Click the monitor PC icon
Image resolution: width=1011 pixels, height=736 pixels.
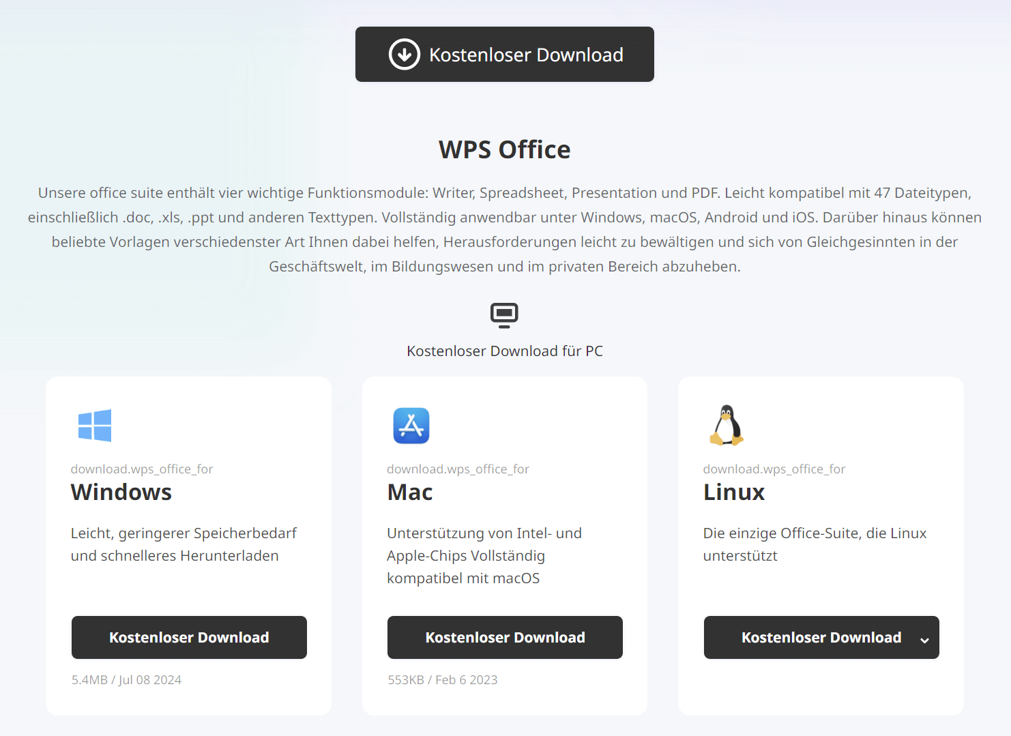504,315
